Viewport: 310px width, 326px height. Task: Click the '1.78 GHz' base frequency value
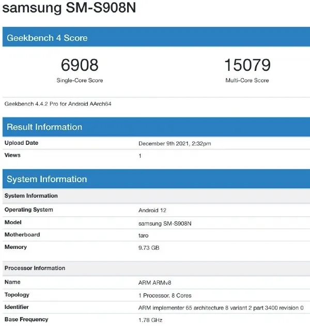tap(150, 320)
